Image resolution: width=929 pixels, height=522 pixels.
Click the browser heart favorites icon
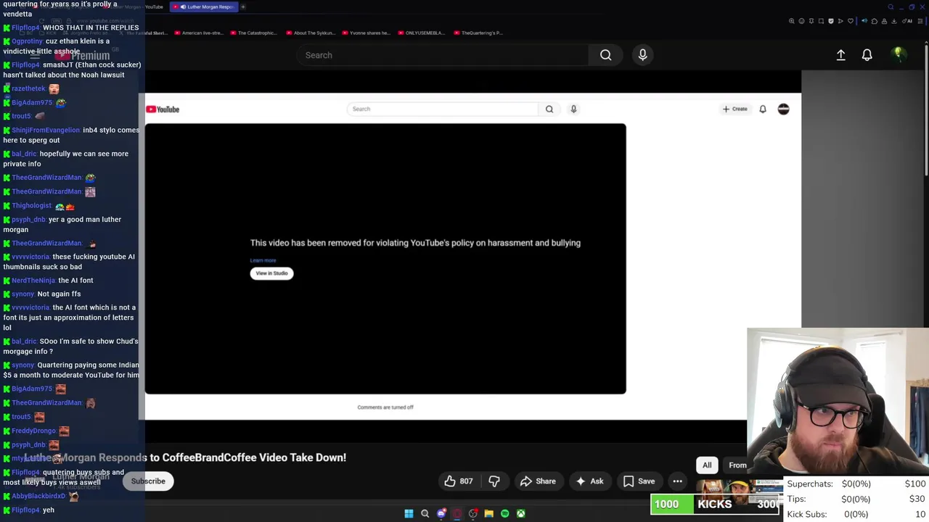point(851,21)
